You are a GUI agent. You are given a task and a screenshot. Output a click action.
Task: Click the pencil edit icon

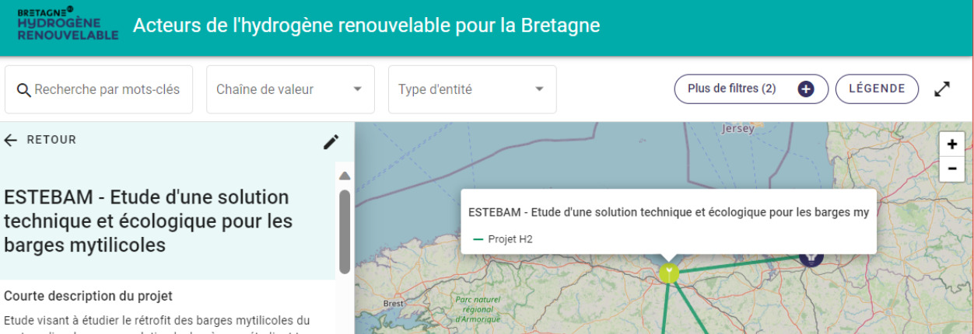pyautogui.click(x=331, y=141)
